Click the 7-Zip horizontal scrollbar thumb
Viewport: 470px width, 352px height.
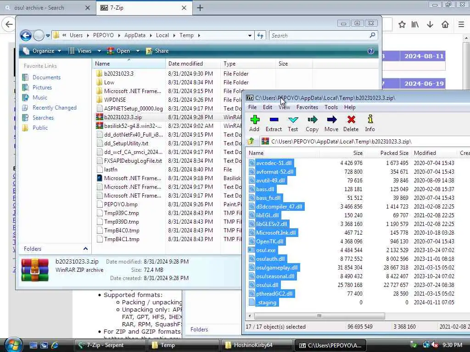319,316
